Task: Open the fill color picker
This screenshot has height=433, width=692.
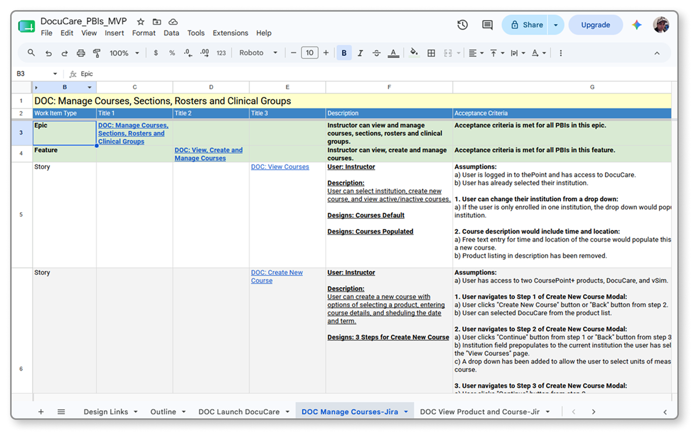Action: coord(414,53)
